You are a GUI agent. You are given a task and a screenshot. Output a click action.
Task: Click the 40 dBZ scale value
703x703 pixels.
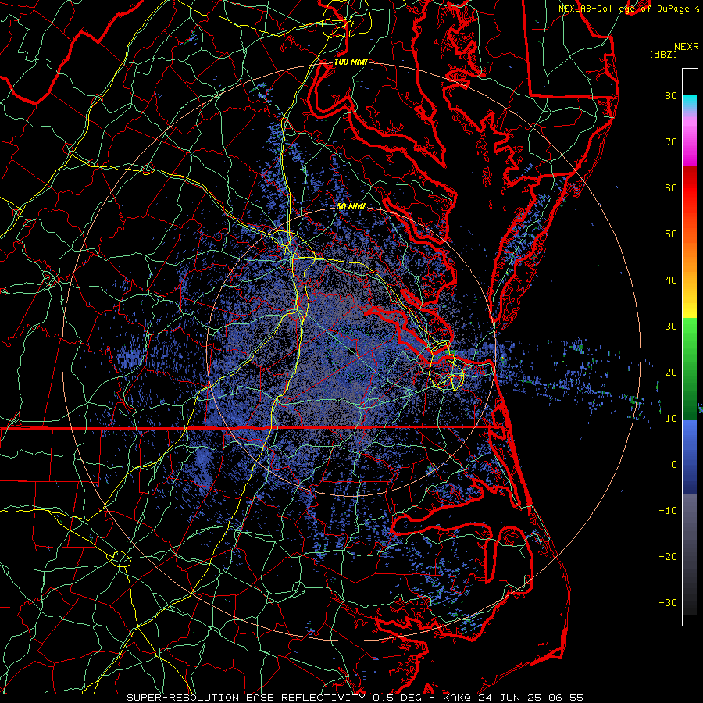click(671, 280)
